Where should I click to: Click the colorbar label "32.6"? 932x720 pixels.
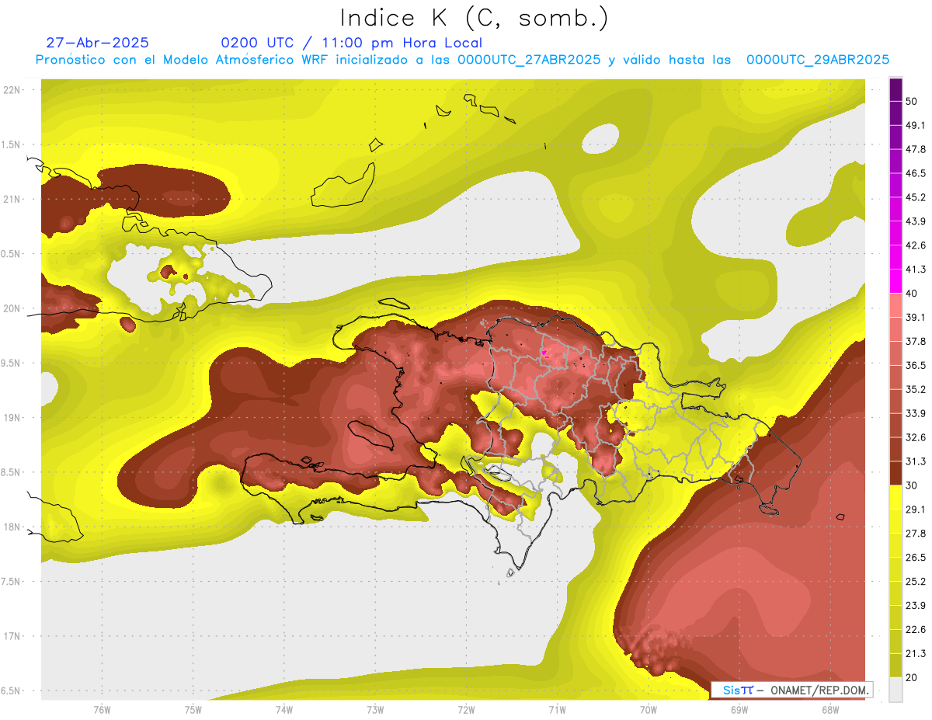[915, 437]
